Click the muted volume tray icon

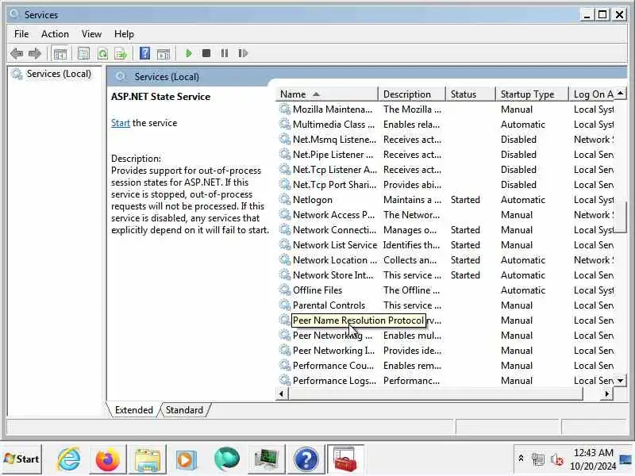[557, 459]
